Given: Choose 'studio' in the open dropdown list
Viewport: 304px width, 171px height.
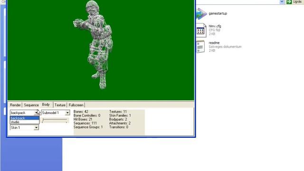Looking at the screenshot, I should pyautogui.click(x=25, y=122).
